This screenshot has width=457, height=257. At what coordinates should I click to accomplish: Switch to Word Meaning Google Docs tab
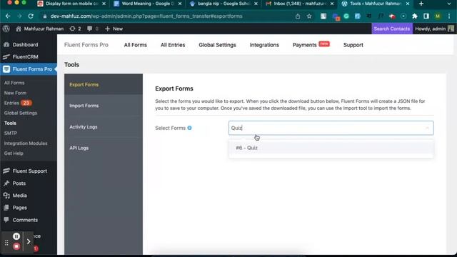(x=148, y=4)
